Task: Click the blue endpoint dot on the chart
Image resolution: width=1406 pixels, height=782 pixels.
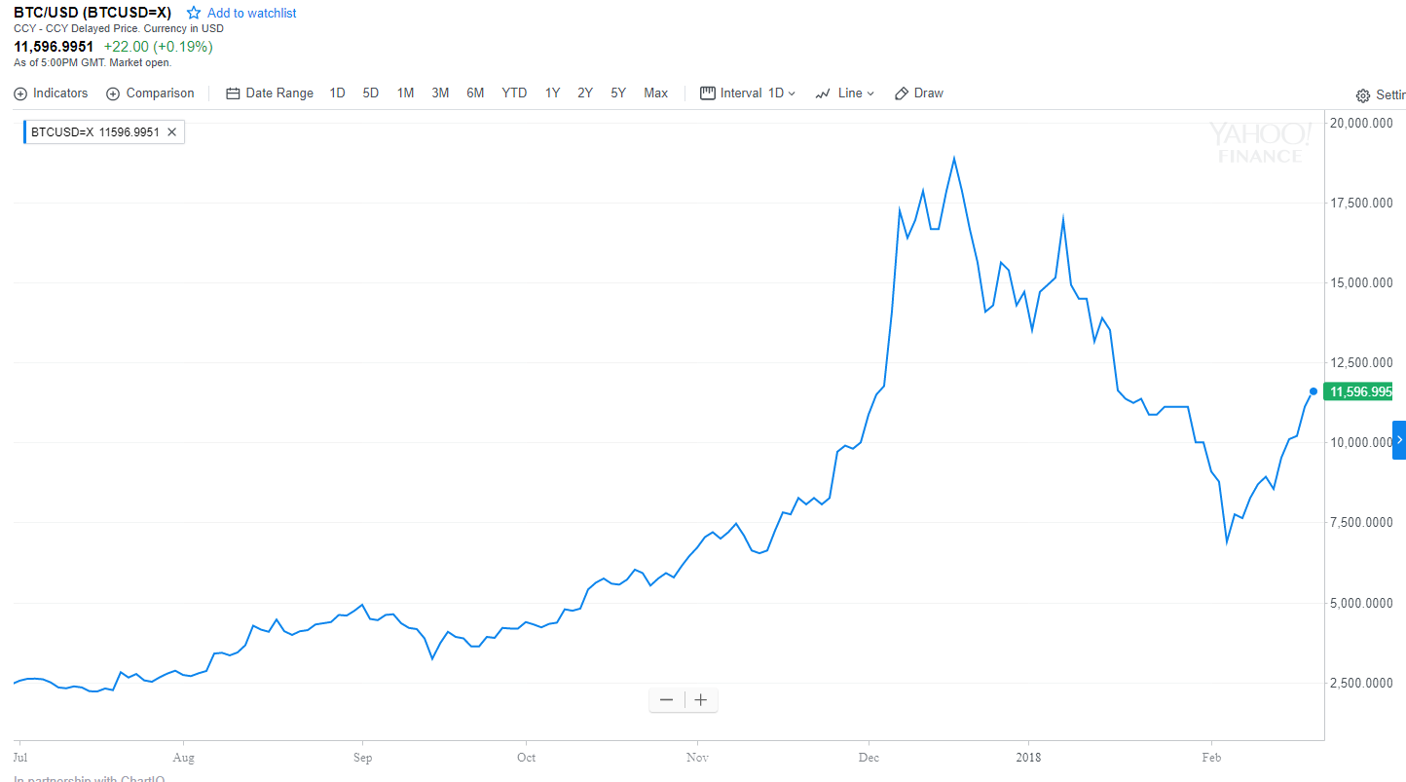Action: (1313, 391)
